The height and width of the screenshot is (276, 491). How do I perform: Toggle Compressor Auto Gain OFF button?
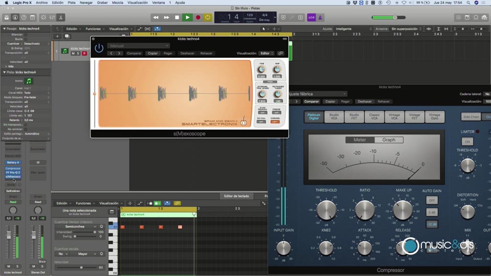point(432,200)
